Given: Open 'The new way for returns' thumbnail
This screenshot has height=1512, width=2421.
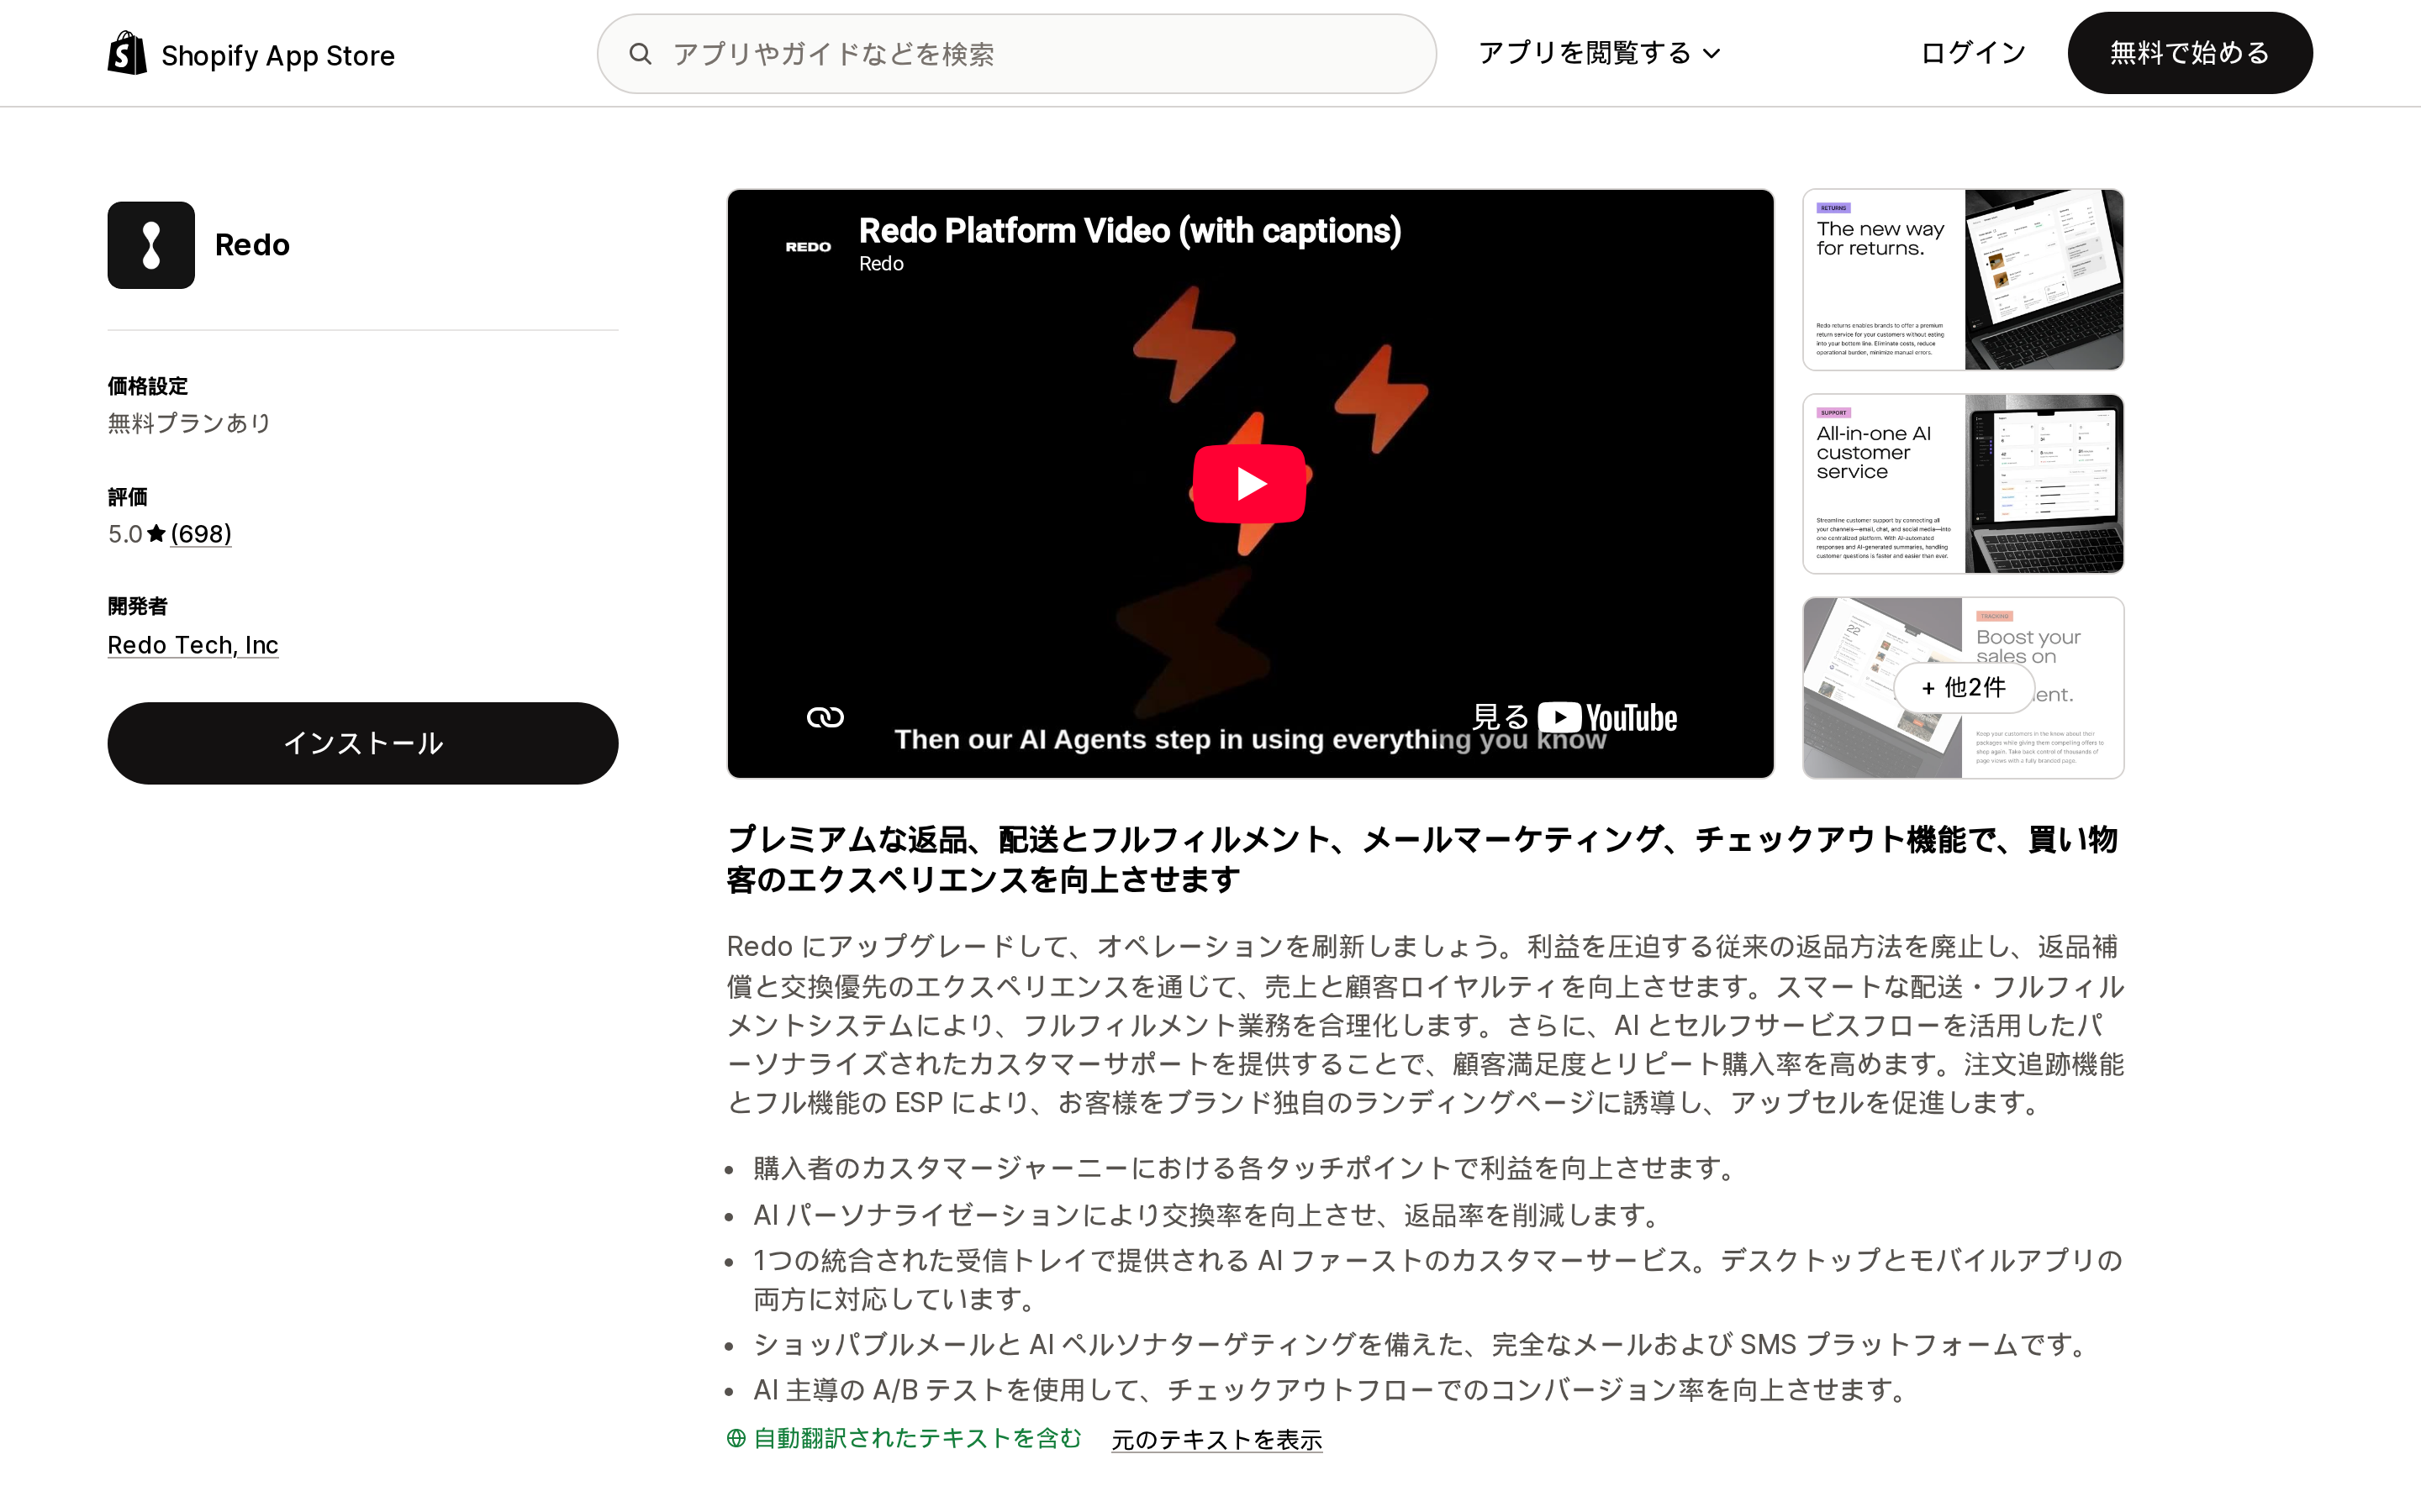Looking at the screenshot, I should pos(1963,279).
